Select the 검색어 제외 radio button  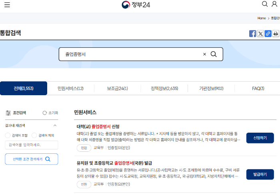pyautogui.click(x=34, y=135)
